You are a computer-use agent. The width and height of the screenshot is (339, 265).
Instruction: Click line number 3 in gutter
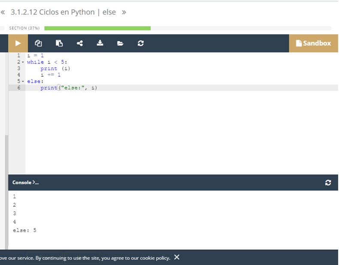[18, 69]
